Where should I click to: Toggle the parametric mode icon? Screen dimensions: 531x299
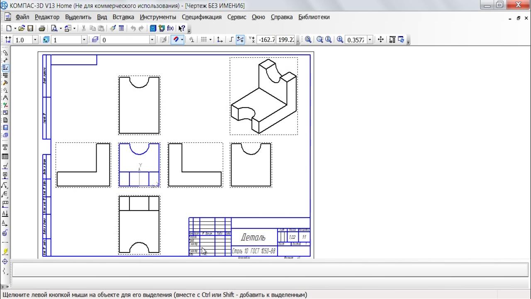192,39
